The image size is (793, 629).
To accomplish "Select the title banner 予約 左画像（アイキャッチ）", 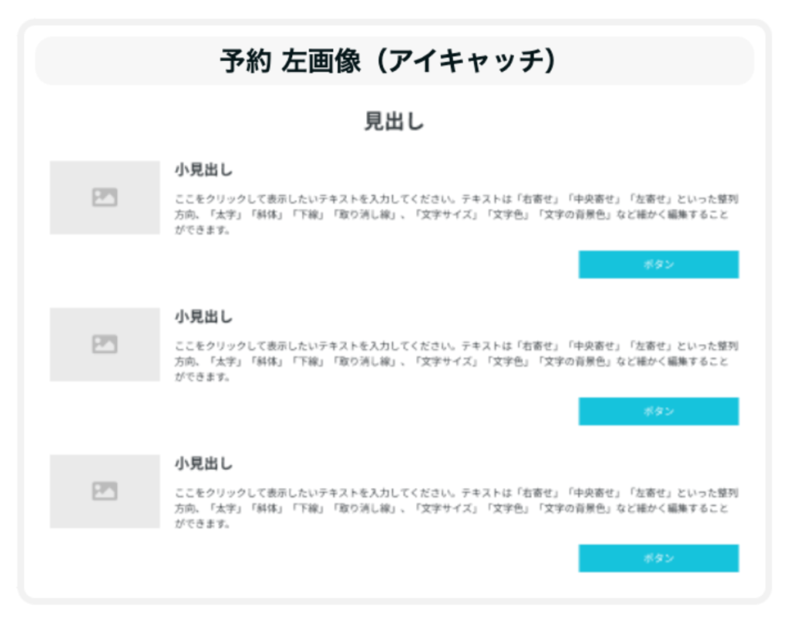I will 394,61.
